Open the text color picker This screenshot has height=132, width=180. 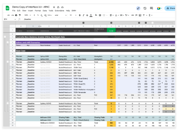(91, 15)
